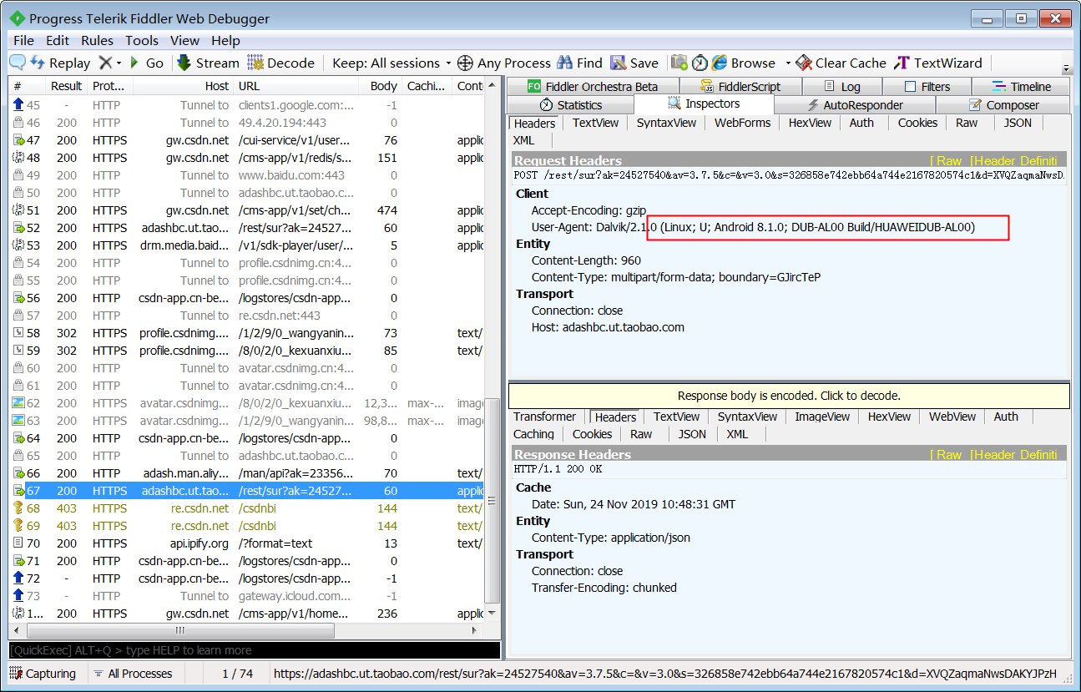This screenshot has height=692, width=1081.
Task: Click the camera screenshot toolbar icon
Action: point(679,63)
